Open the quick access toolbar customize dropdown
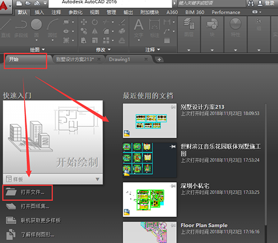 tap(45, 3)
